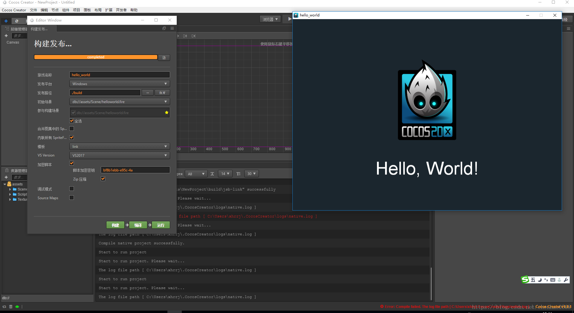Open the 节点 menu
Viewport: 574px width, 313px height.
pos(55,10)
